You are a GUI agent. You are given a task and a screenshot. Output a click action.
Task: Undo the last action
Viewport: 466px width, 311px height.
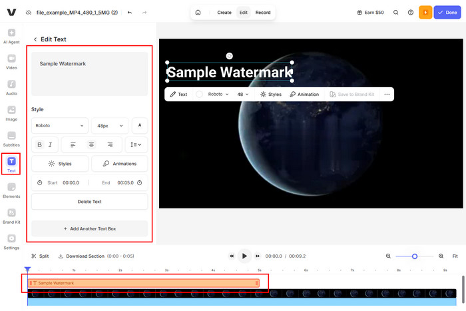(129, 13)
